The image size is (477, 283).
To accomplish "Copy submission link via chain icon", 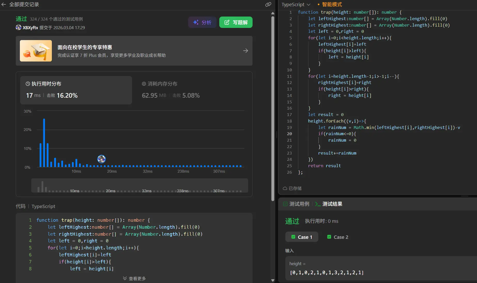I will pos(268,4).
